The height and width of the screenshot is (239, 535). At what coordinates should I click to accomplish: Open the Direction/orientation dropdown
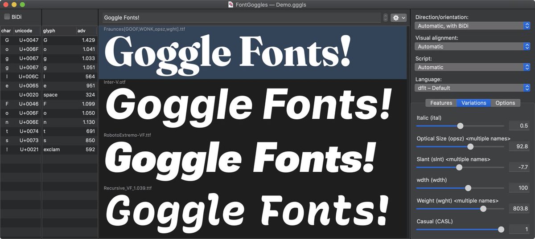(x=473, y=26)
